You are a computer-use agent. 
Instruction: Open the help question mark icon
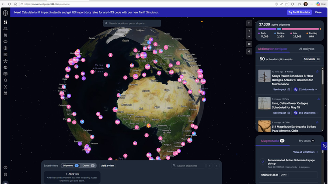pyautogui.click(x=5, y=167)
